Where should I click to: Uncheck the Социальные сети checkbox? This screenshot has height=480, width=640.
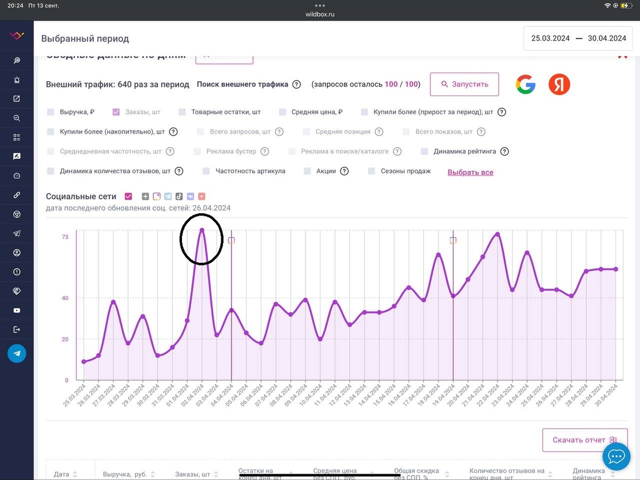tap(128, 196)
